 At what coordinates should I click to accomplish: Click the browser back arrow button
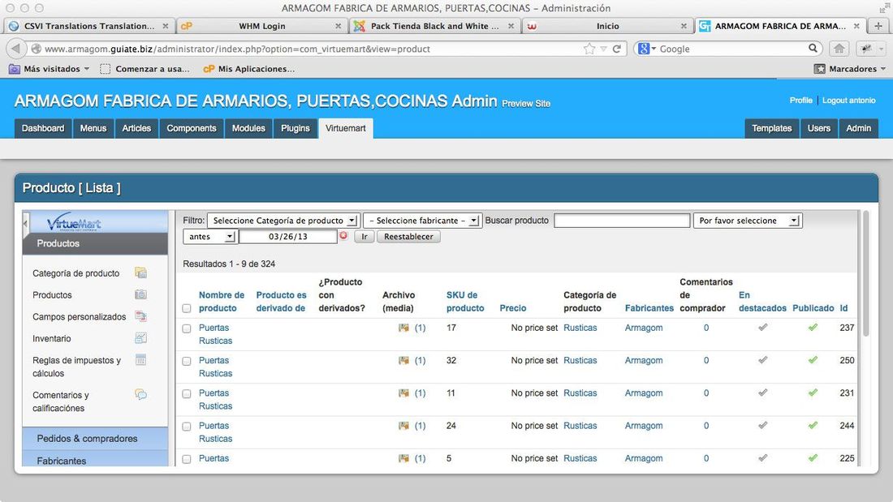[x=16, y=49]
